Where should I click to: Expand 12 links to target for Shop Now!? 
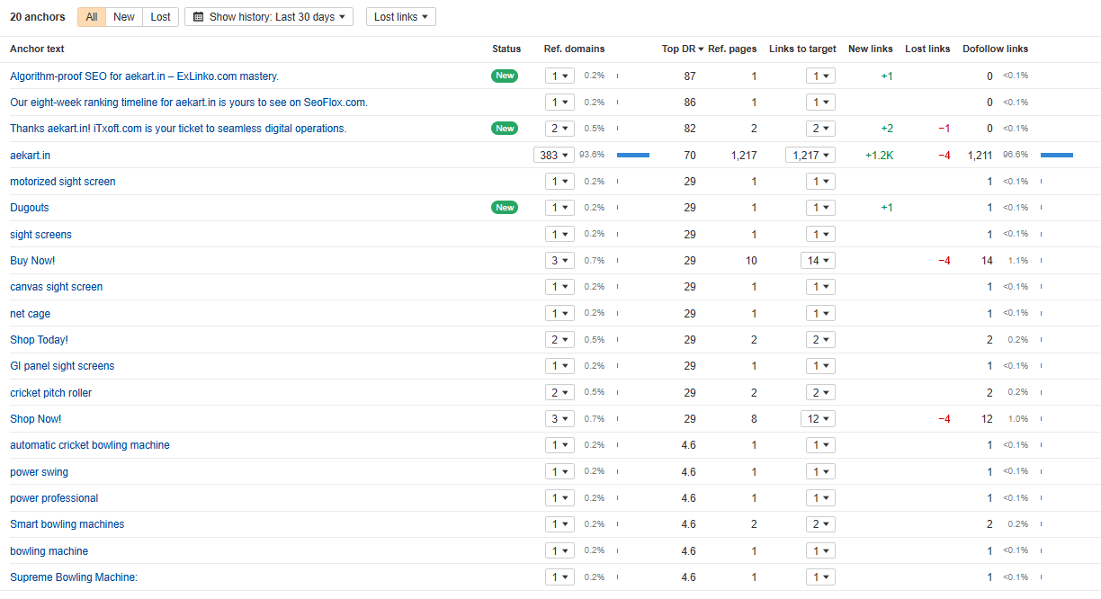(x=818, y=419)
